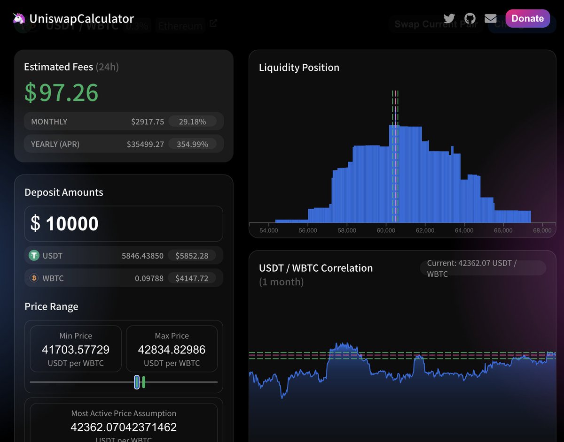The image size is (564, 442).
Task: Click the Most Active Price Assumption value
Action: coord(124,427)
